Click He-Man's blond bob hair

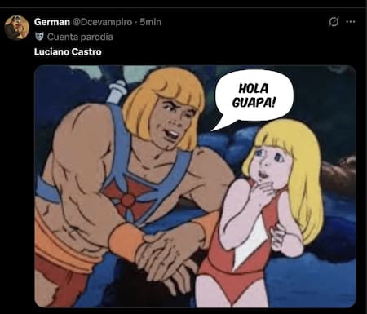click(165, 102)
